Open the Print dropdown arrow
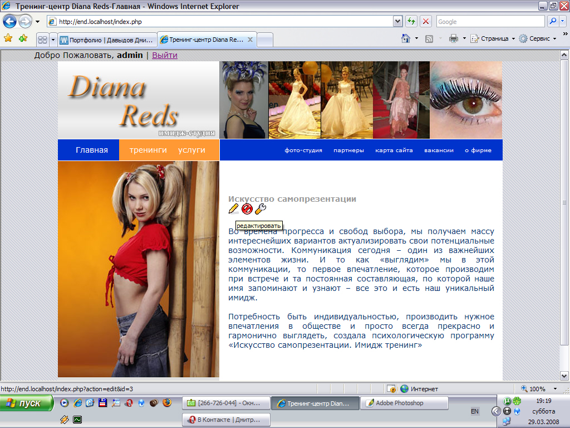The width and height of the screenshot is (570, 428). [464, 38]
